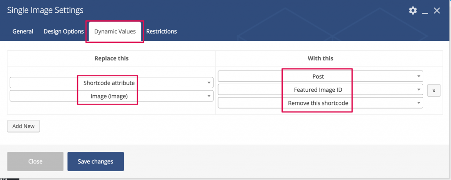451x180 pixels.
Task: Open the Featured Image ID dropdown
Action: [x=321, y=90]
